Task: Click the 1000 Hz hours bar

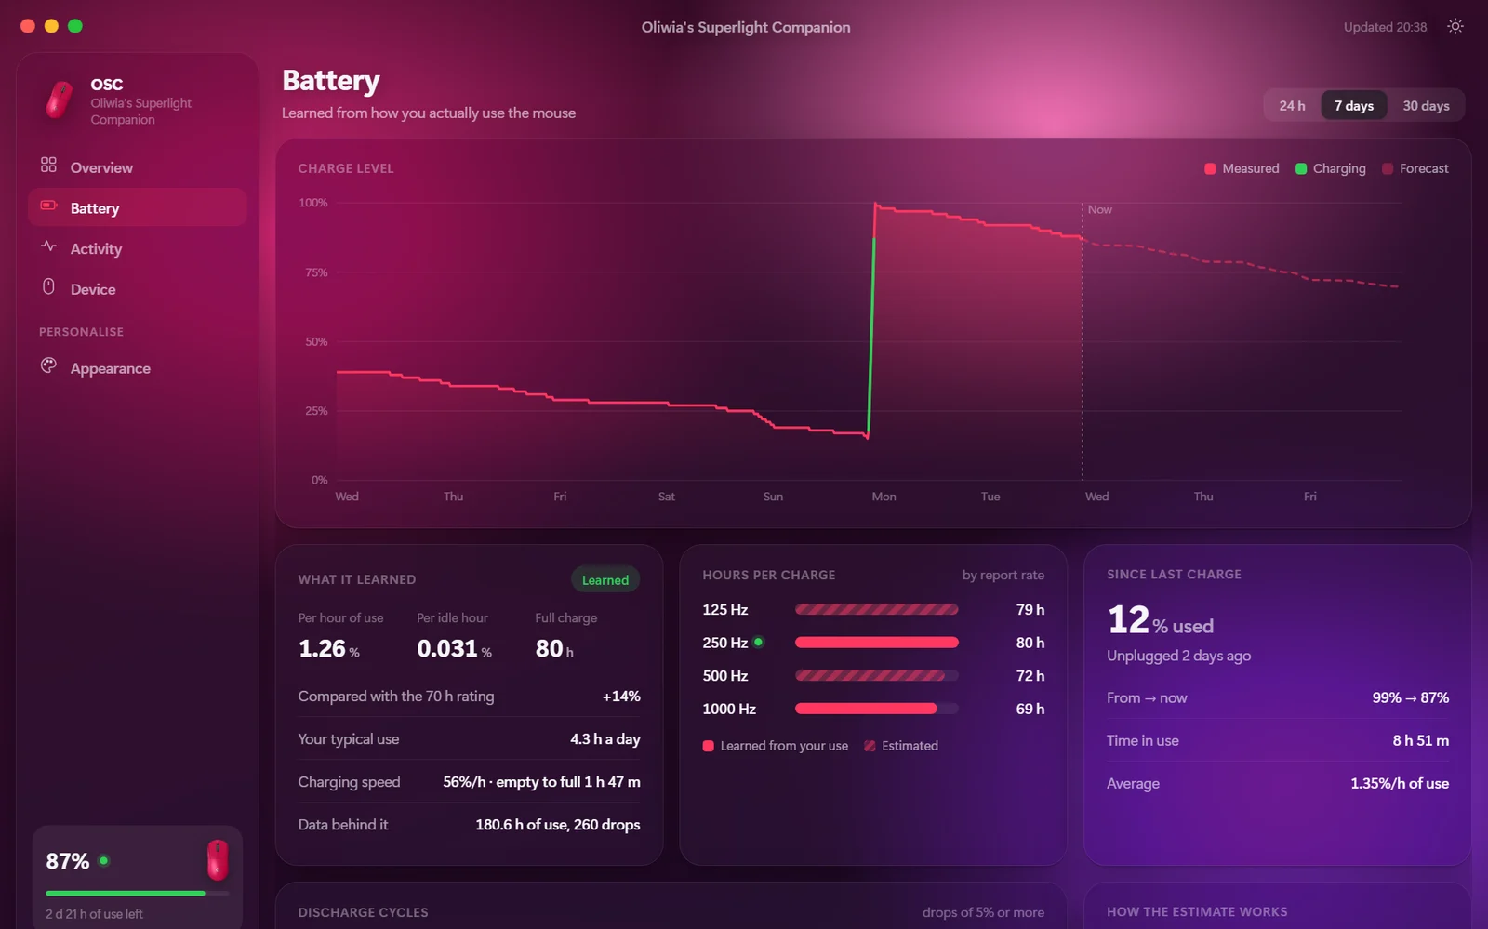Action: [876, 709]
